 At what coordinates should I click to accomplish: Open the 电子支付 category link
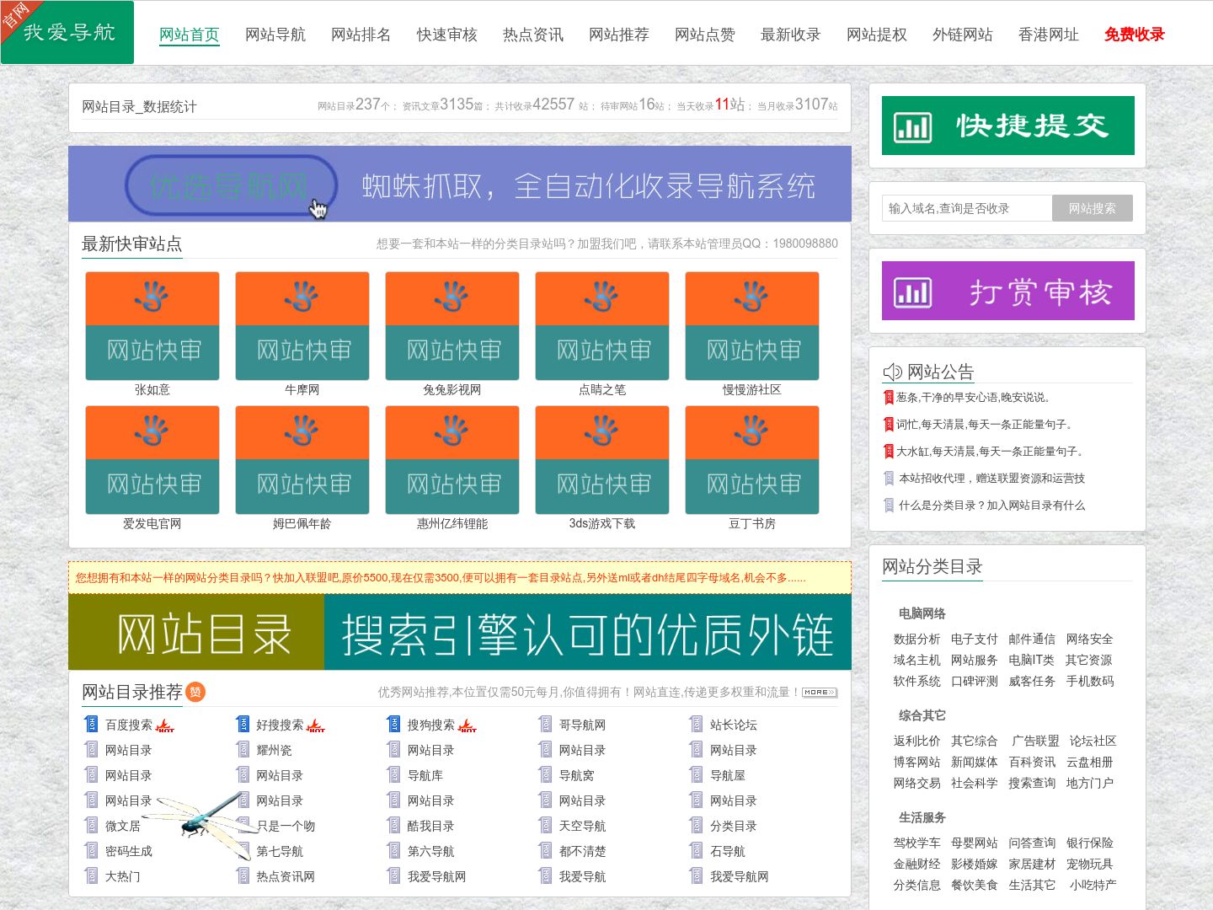[975, 639]
